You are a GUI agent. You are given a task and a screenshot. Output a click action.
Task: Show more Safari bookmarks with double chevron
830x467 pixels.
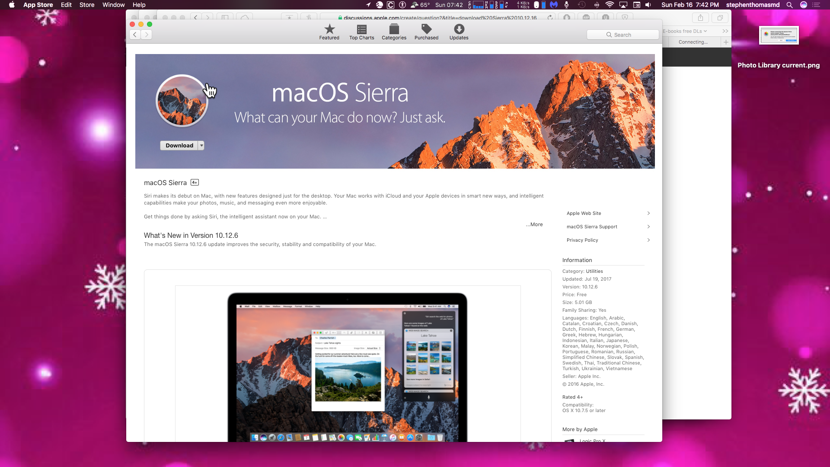click(x=725, y=31)
